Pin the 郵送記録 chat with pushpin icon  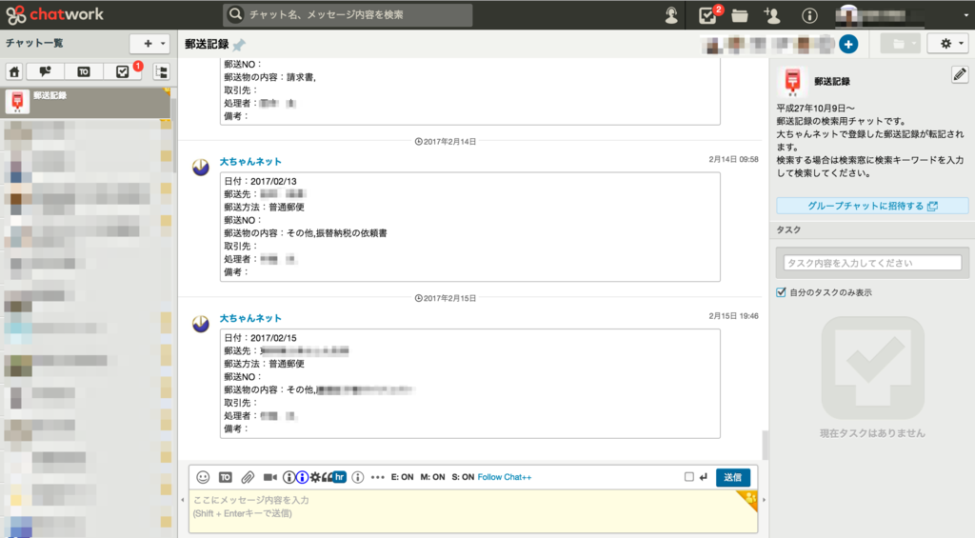tap(239, 44)
